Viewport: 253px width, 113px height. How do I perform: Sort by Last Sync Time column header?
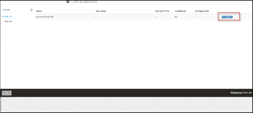point(162,11)
